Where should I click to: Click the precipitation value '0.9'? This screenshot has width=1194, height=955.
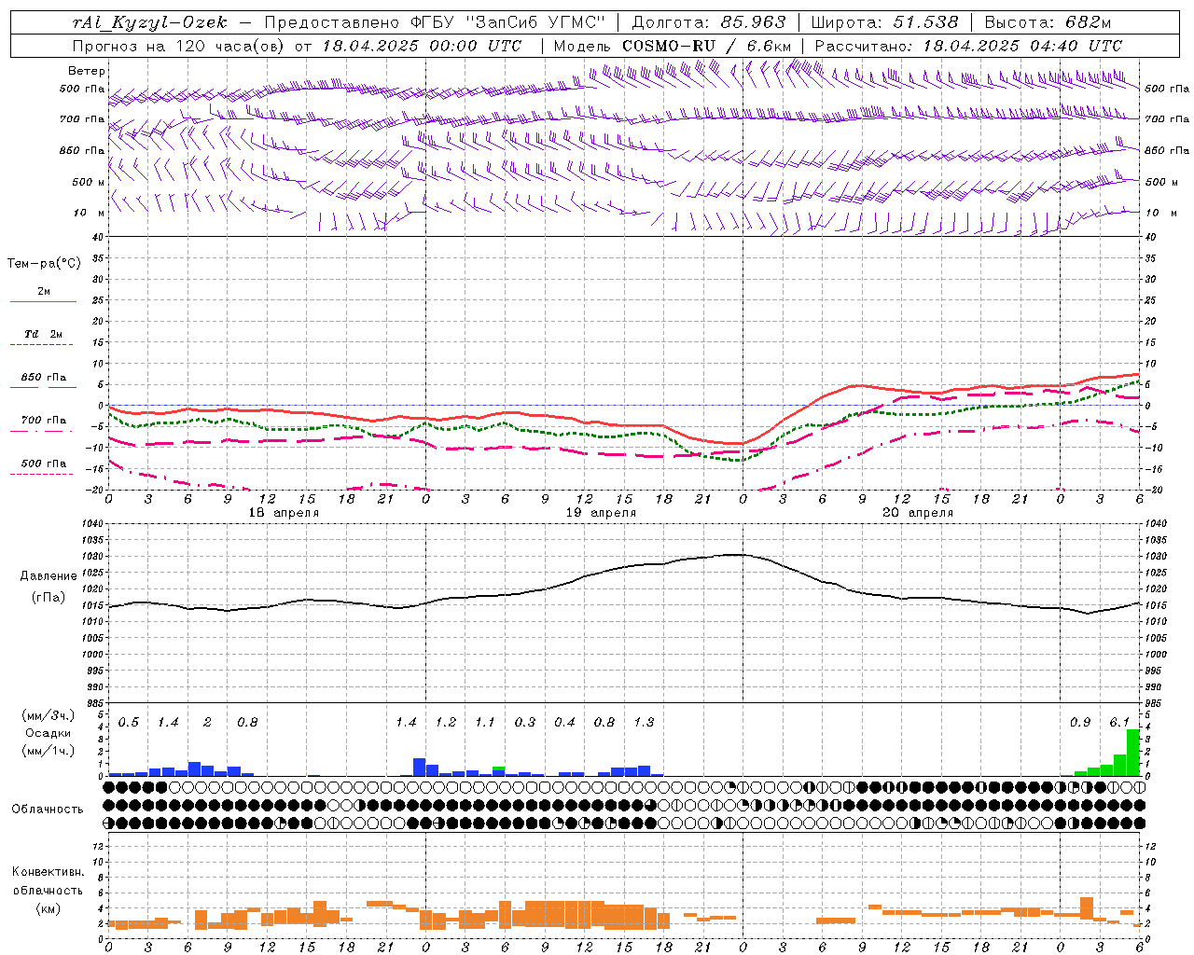pyautogui.click(x=1080, y=723)
